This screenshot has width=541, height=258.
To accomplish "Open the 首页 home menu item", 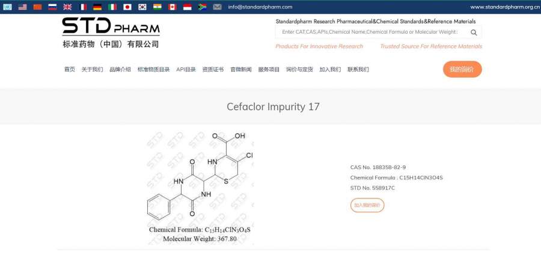I will point(70,69).
